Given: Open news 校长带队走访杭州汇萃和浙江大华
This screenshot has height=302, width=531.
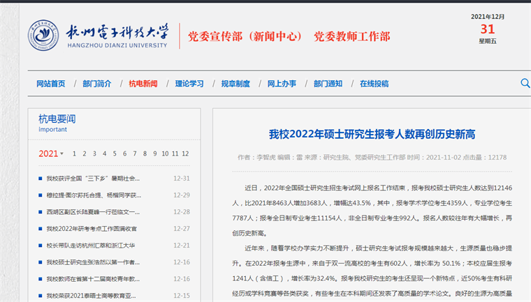Looking at the screenshot, I should point(90,246).
